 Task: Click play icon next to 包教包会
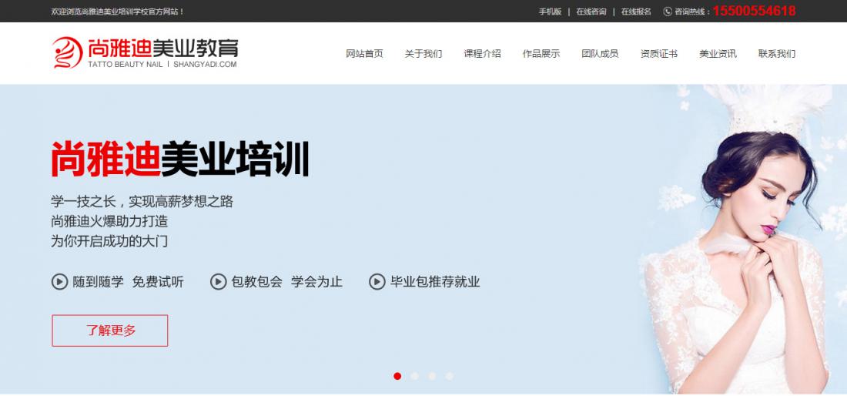(219, 282)
